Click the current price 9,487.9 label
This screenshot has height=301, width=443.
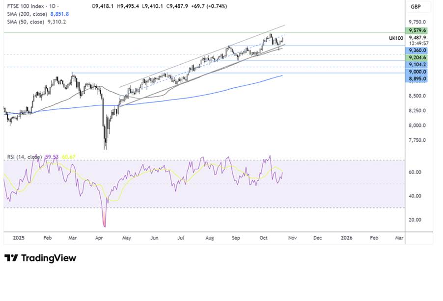pos(416,37)
